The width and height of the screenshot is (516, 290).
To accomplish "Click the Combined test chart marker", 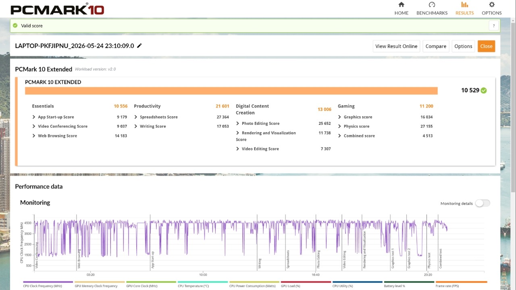I will click(x=441, y=259).
